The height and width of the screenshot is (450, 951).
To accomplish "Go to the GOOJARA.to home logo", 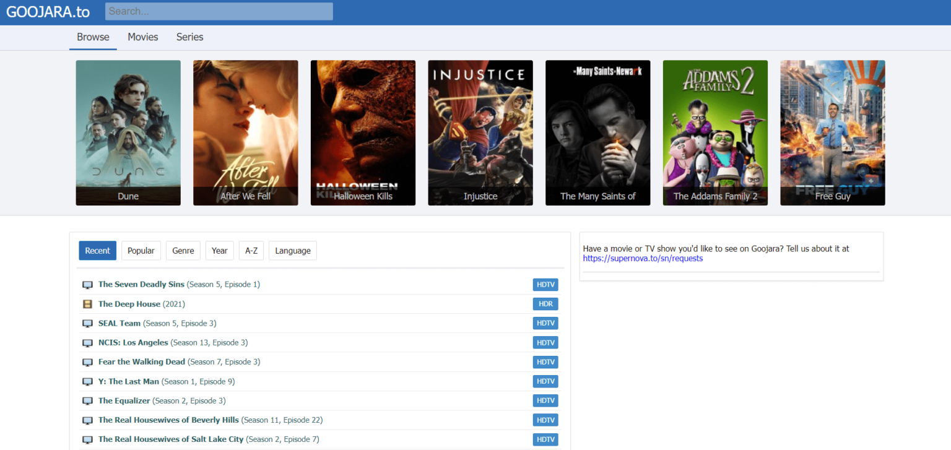I will (48, 12).
